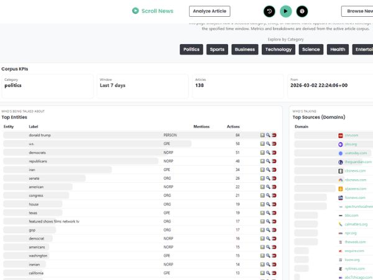Click the Label column header
The width and height of the screenshot is (373, 280).
[34, 126]
